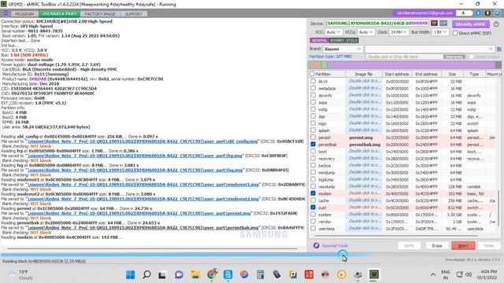Uncheck the cust partition checkbox

click(313, 208)
